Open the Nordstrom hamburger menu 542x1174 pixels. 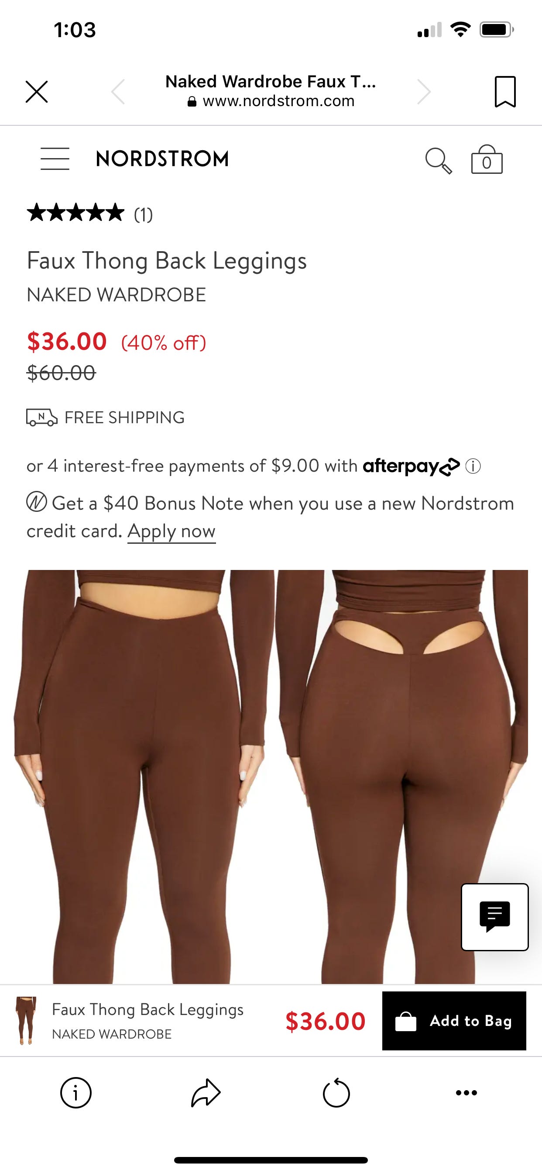[x=55, y=159]
